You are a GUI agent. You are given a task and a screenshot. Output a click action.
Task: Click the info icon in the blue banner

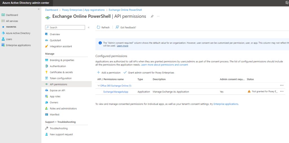100,43
